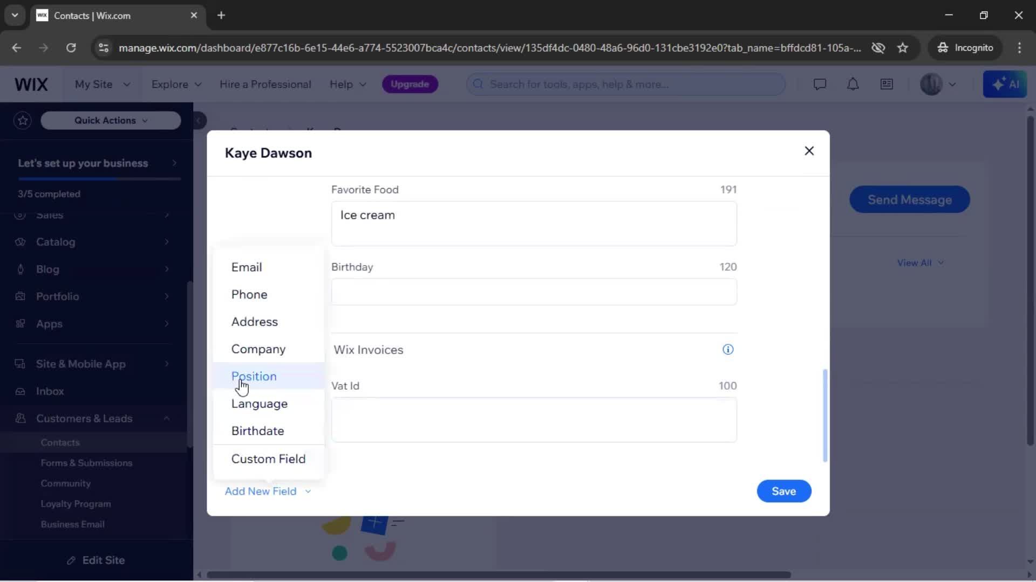
Task: Choose Custom Field from the field list
Action: coord(269,459)
